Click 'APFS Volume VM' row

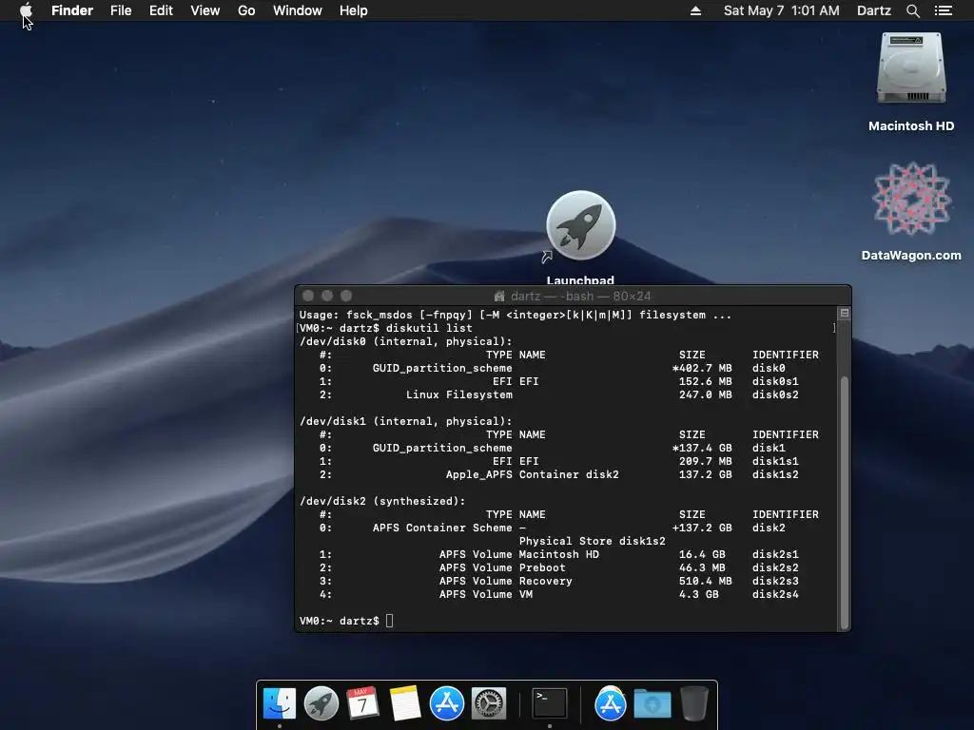pos(559,594)
